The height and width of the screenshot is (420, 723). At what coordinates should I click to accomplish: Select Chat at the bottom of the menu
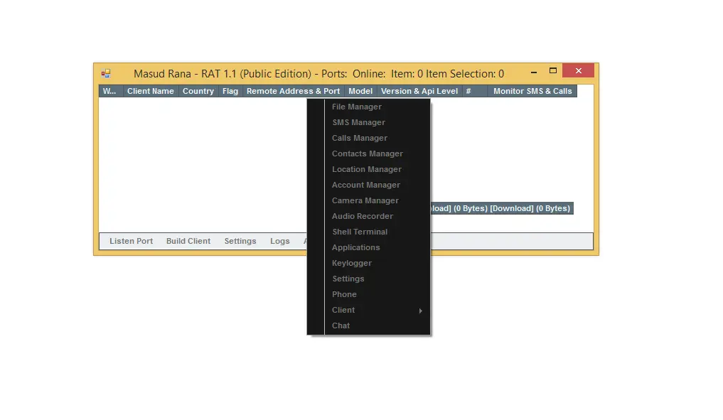click(341, 325)
